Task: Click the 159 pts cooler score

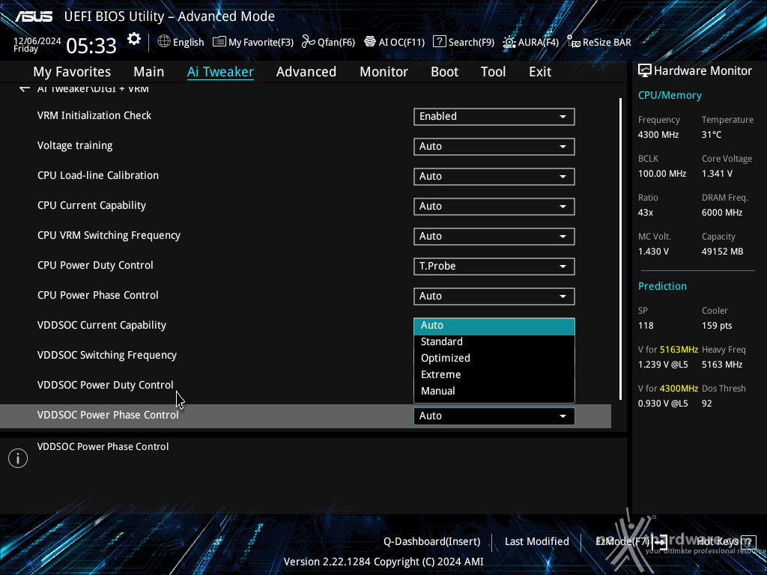Action: (x=717, y=326)
